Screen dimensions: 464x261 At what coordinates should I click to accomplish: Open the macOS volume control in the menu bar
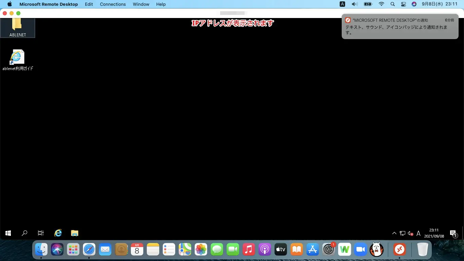click(355, 4)
